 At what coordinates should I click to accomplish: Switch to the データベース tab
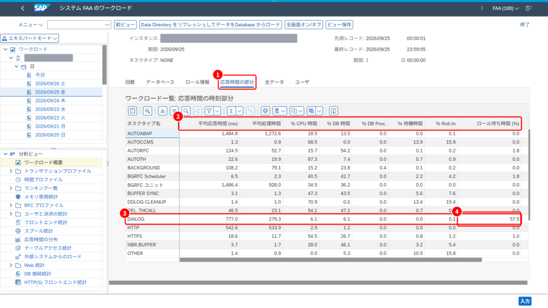click(x=160, y=82)
